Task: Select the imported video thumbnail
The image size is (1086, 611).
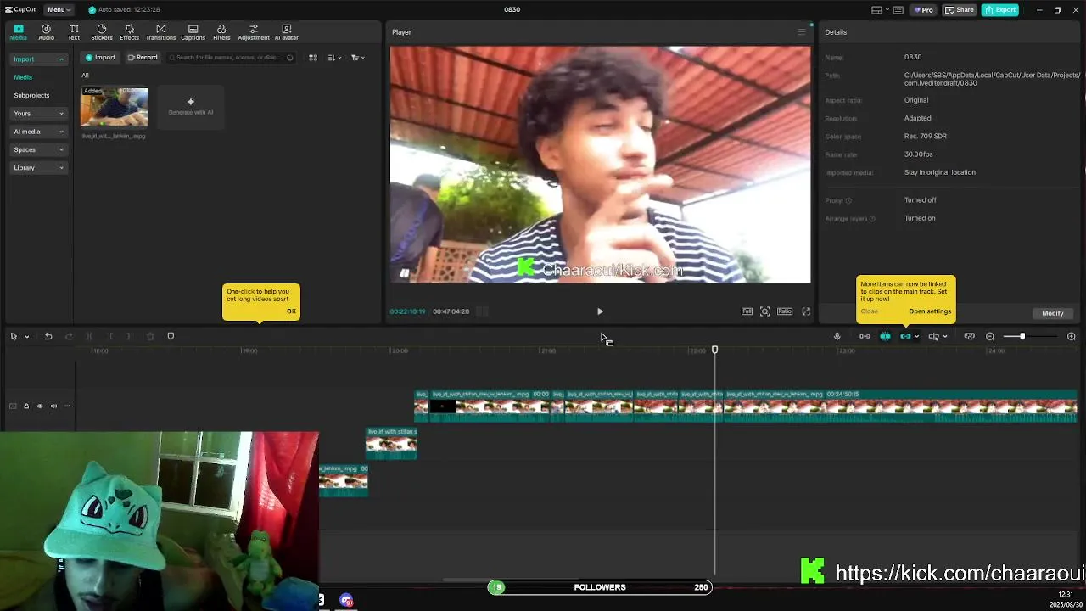Action: [114, 107]
